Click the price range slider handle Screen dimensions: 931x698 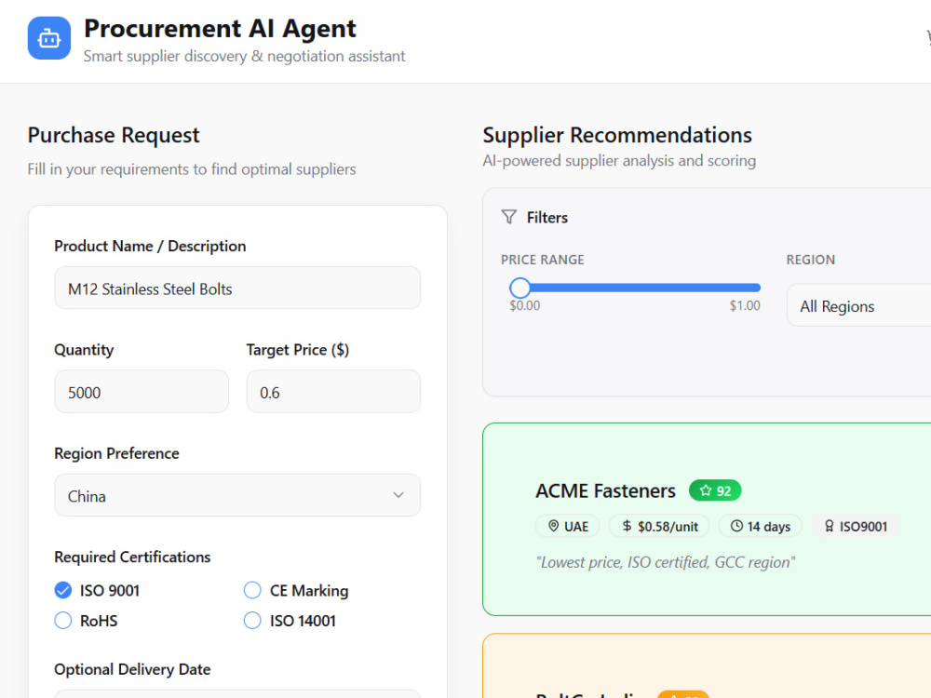pyautogui.click(x=520, y=288)
